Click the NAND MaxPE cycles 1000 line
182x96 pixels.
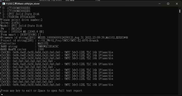(22, 50)
